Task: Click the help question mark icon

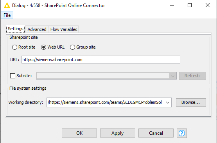Action: (181, 133)
